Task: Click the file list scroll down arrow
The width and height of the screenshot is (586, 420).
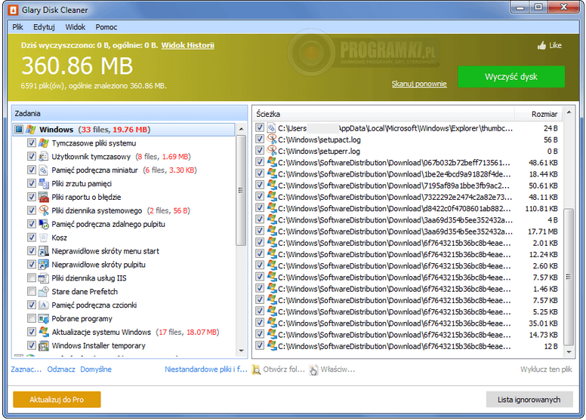Action: click(x=569, y=351)
